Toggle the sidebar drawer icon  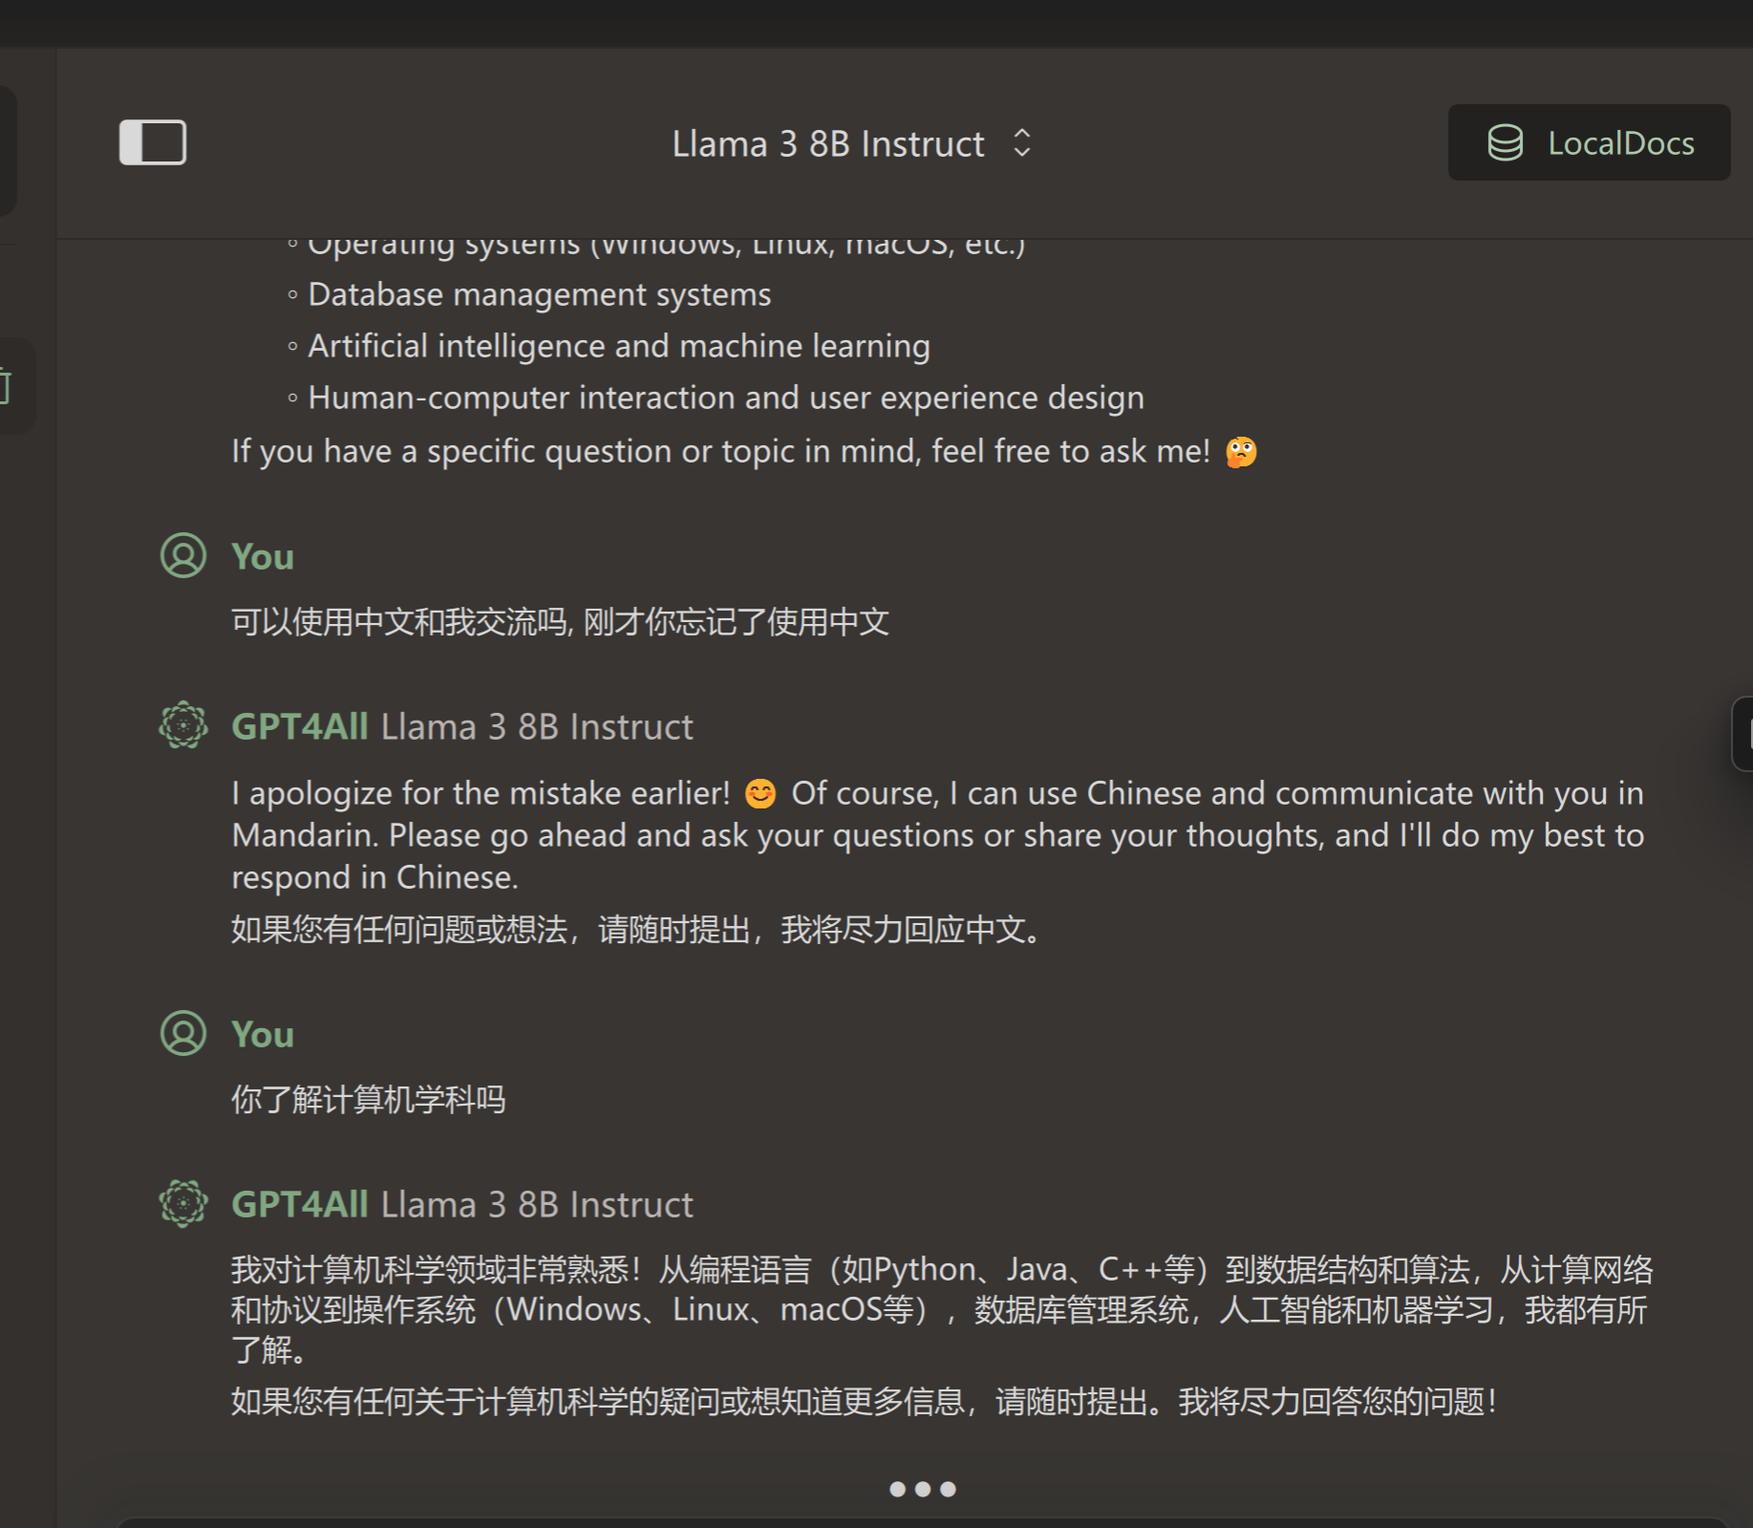pyautogui.click(x=153, y=142)
